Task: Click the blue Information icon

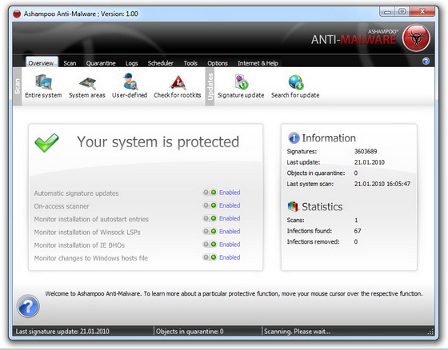Action: click(294, 138)
